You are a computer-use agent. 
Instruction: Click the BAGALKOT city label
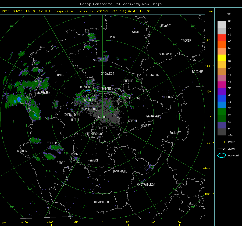[x=108, y=74]
